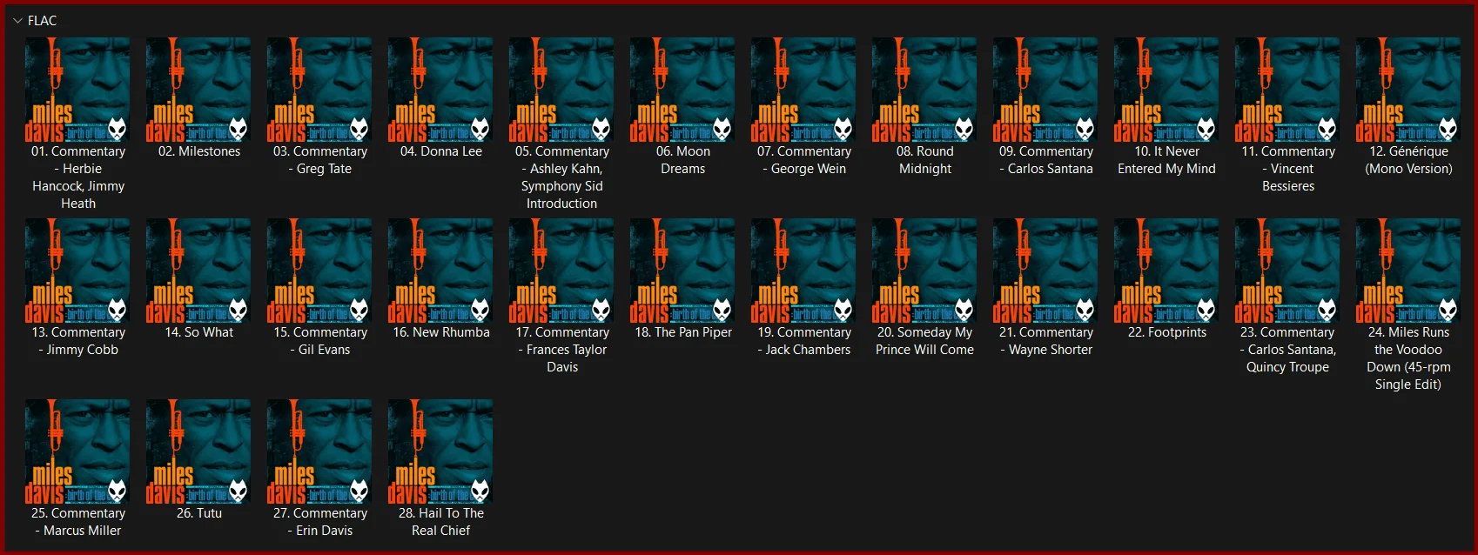
Task: Select thumbnail of 05. Commentary Ashley Kahn
Action: (561, 90)
